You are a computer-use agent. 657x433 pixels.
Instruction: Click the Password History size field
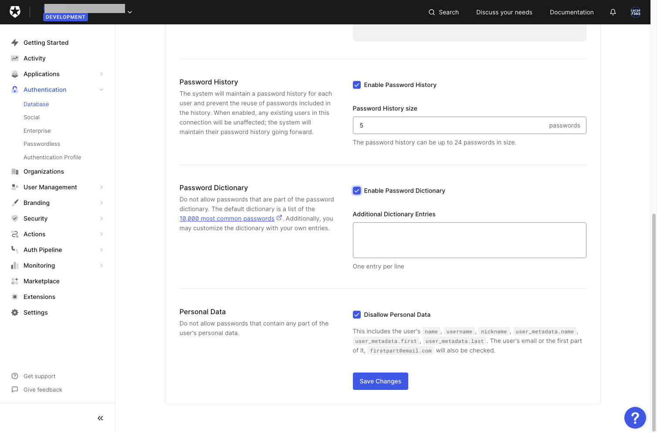point(469,125)
